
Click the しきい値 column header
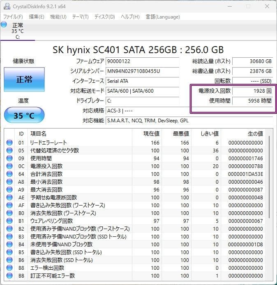coord(206,134)
